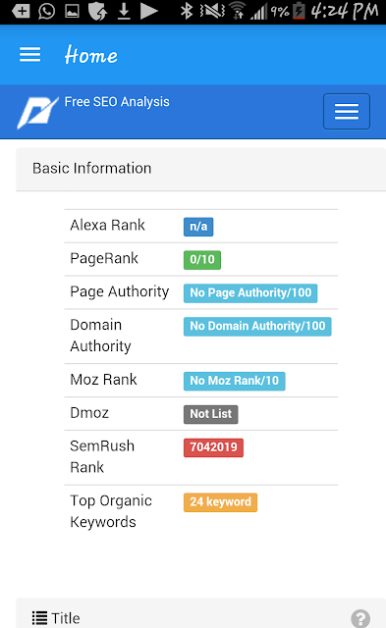
Task: Open the app navigation drawer hamburger icon
Action: click(x=30, y=55)
